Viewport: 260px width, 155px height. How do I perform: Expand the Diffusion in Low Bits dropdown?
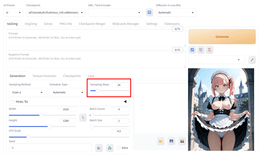tap(176, 12)
